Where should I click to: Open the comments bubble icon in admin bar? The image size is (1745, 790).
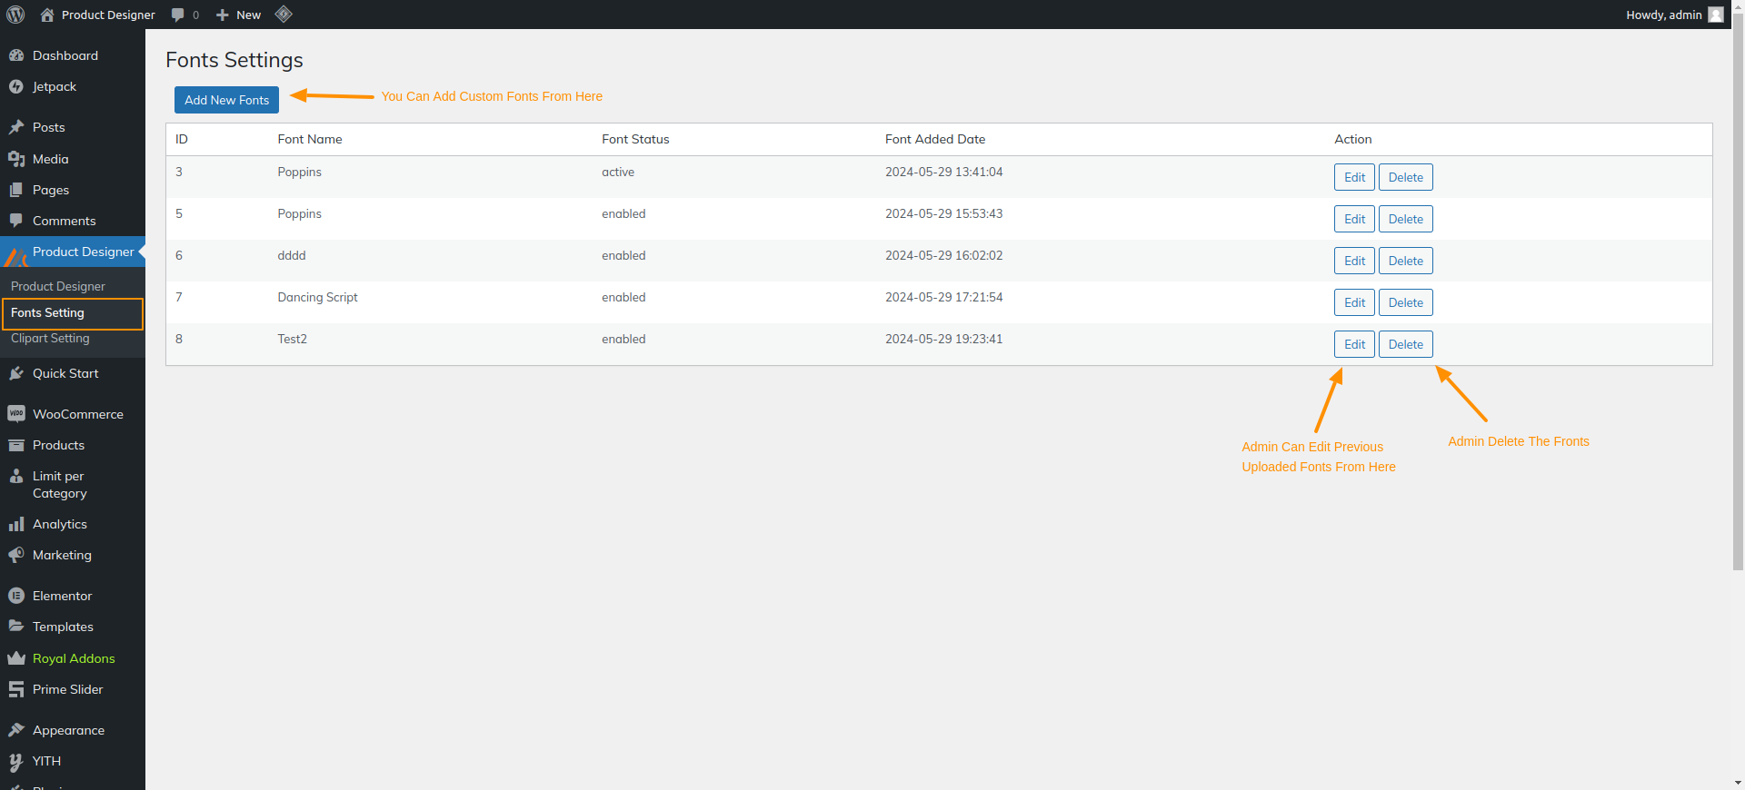coord(178,15)
